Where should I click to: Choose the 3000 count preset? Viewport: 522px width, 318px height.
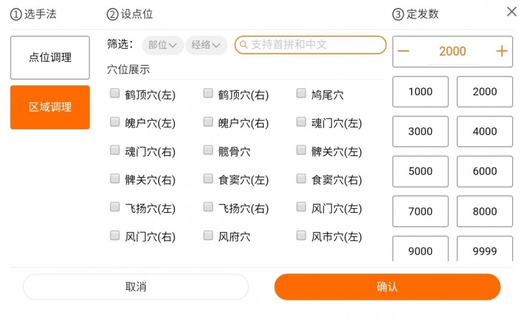pyautogui.click(x=420, y=131)
